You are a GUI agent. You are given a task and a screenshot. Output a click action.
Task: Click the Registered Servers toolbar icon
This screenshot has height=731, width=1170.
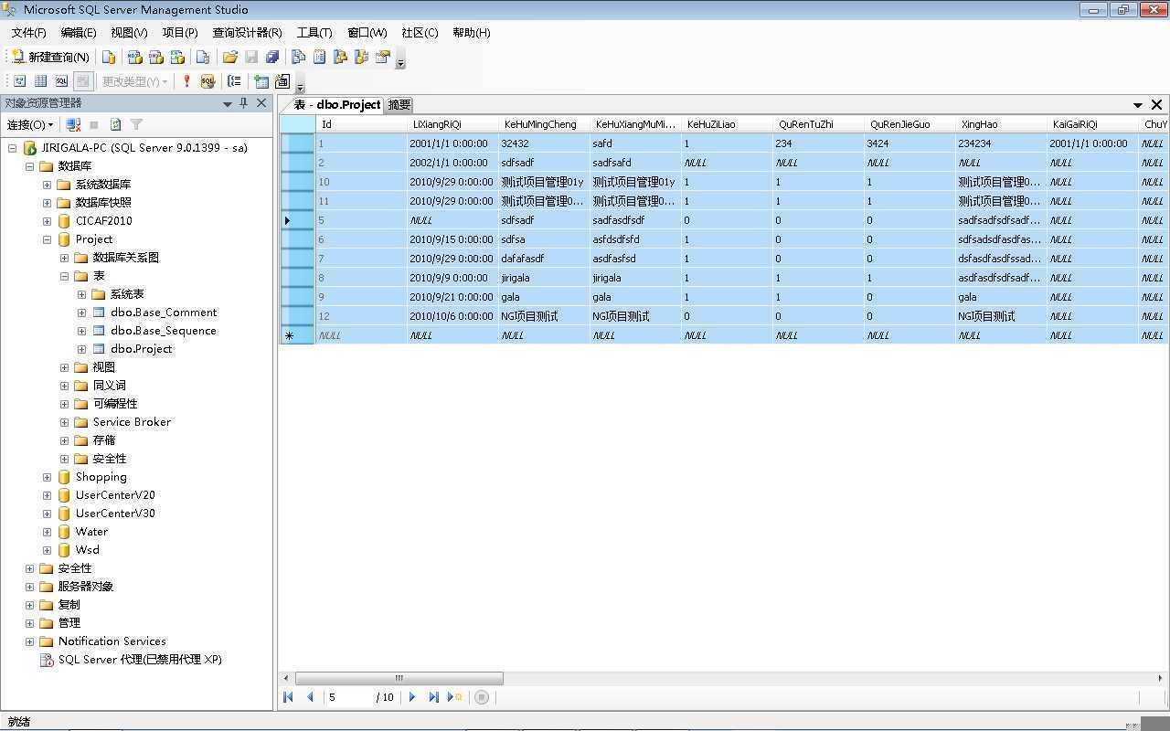(x=298, y=57)
